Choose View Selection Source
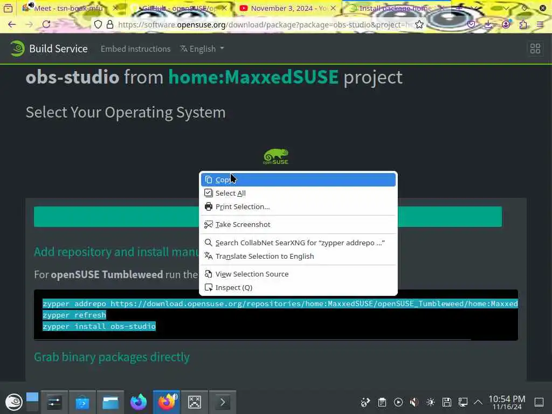The height and width of the screenshot is (414, 552). click(298, 274)
